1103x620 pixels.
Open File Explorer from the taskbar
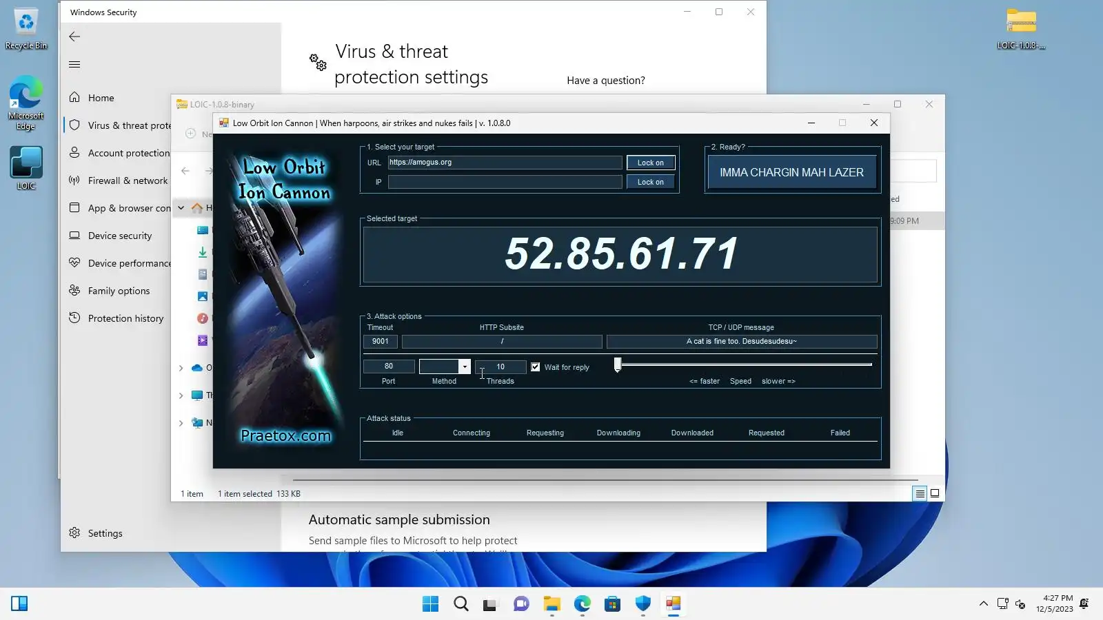tap(551, 604)
